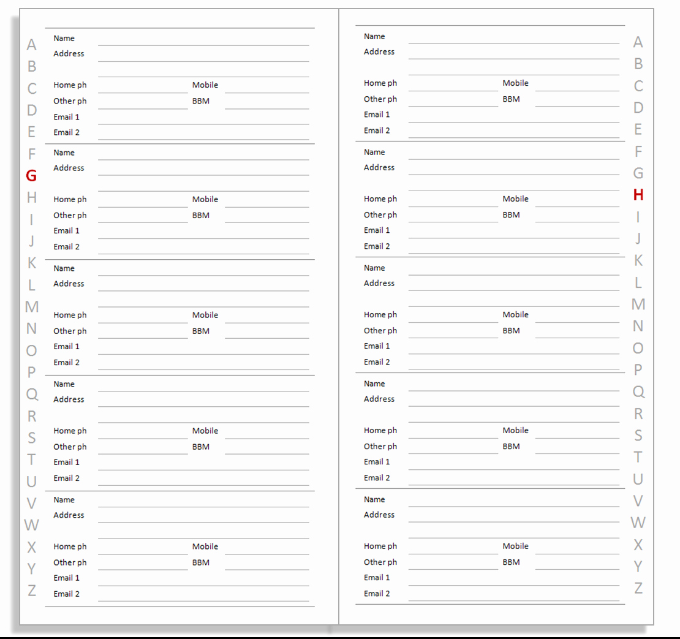Click Home ph label in fourth left-page entry
The height and width of the screenshot is (639, 680).
(70, 431)
